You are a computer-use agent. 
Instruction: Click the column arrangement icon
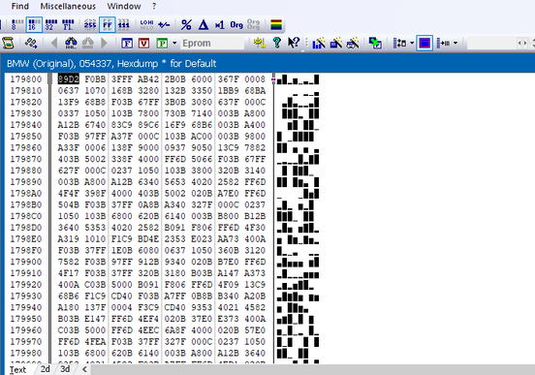399,43
